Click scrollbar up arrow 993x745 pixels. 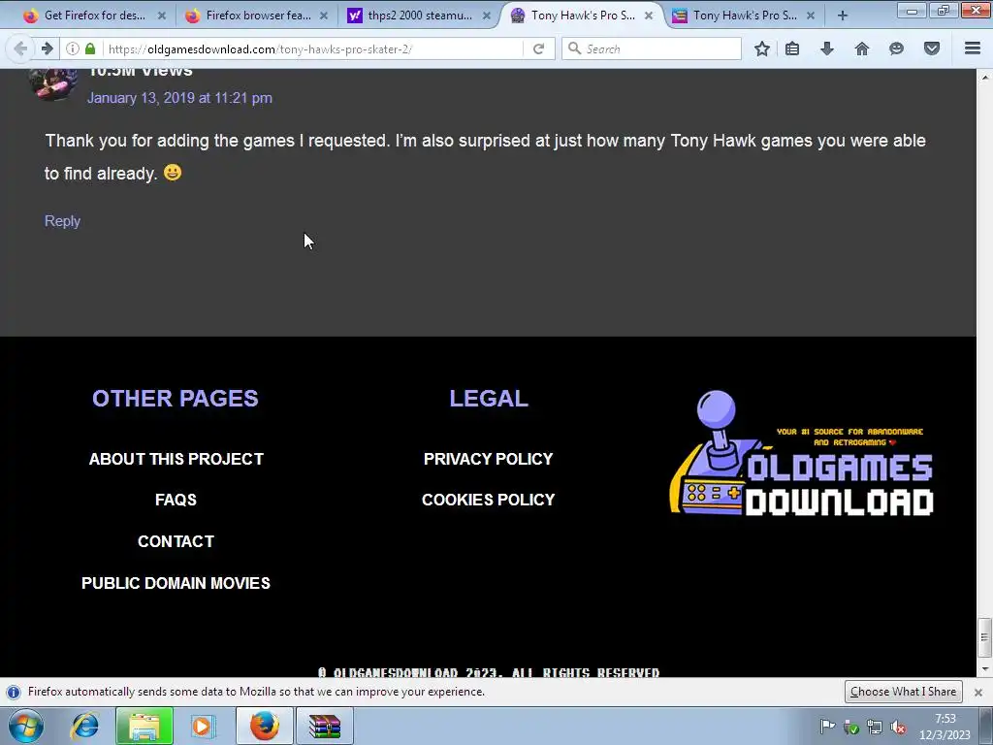[x=985, y=78]
